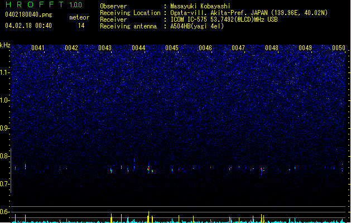
Task: Select the meteor count value 14
Action: (81, 26)
